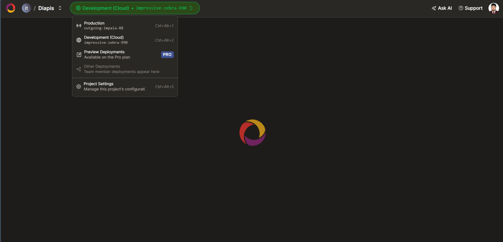
Task: Click the globe icon beside Development (Cloud) entry
Action: (x=79, y=40)
